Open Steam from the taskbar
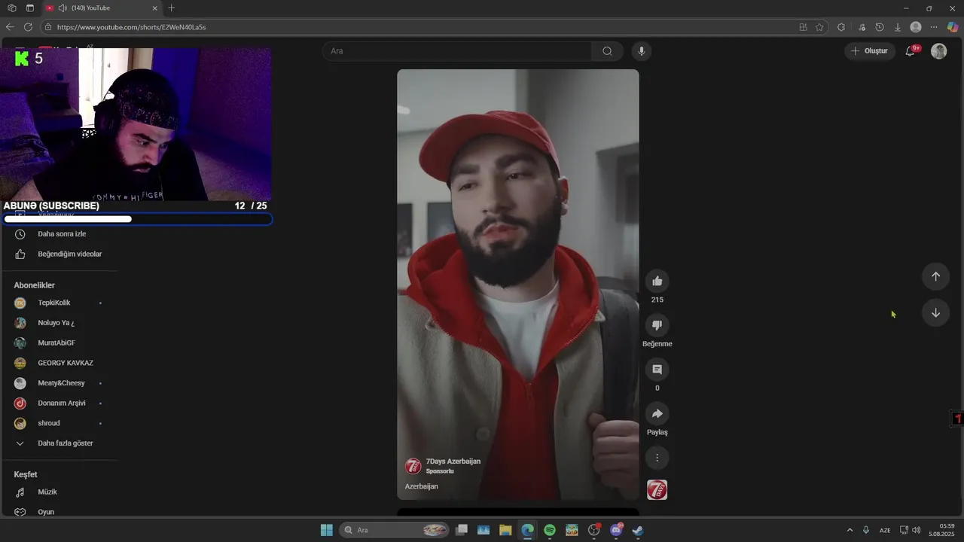 click(638, 530)
